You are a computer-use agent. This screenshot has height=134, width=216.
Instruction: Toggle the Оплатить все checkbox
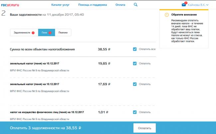click(135, 49)
